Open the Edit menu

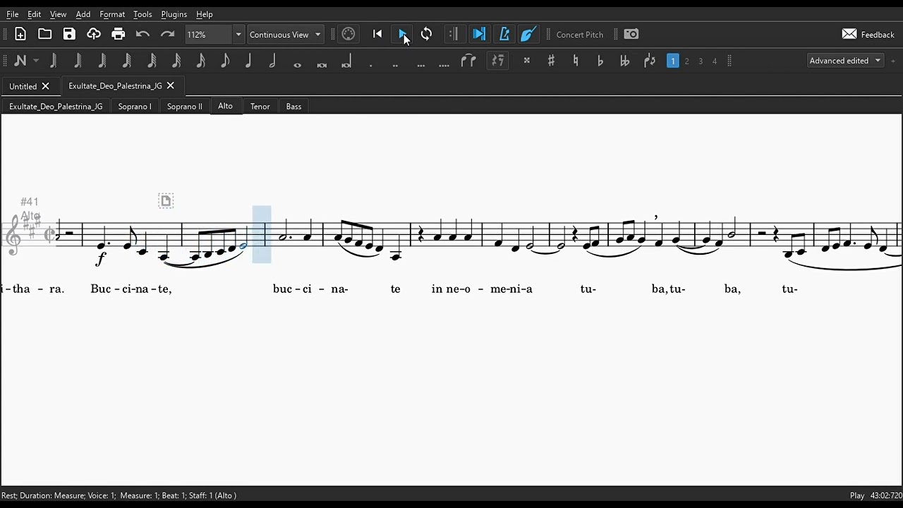point(34,14)
